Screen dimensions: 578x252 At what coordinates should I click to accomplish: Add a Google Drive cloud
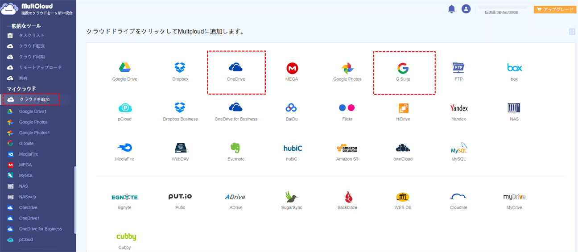point(124,72)
